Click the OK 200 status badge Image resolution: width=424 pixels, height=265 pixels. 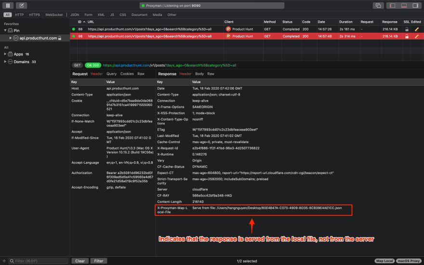(x=93, y=65)
